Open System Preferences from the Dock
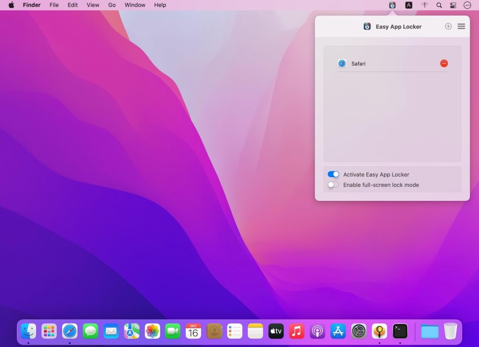 tap(358, 331)
